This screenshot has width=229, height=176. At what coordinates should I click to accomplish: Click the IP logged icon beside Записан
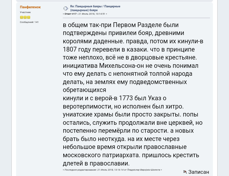click(x=185, y=172)
